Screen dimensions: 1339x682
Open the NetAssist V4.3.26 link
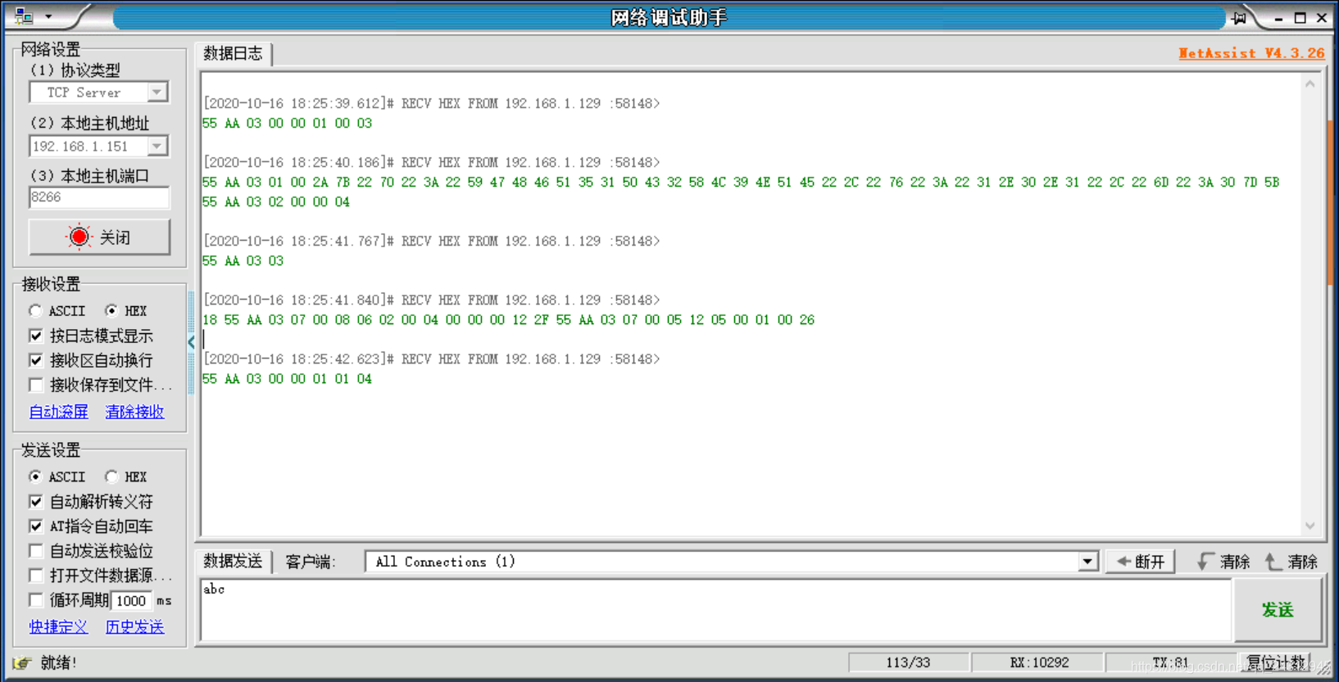(1251, 53)
